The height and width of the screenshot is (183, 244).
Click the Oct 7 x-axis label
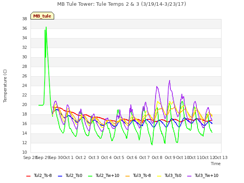(x=144, y=157)
